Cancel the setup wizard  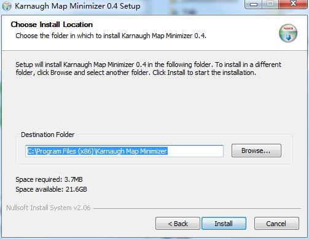point(276,224)
